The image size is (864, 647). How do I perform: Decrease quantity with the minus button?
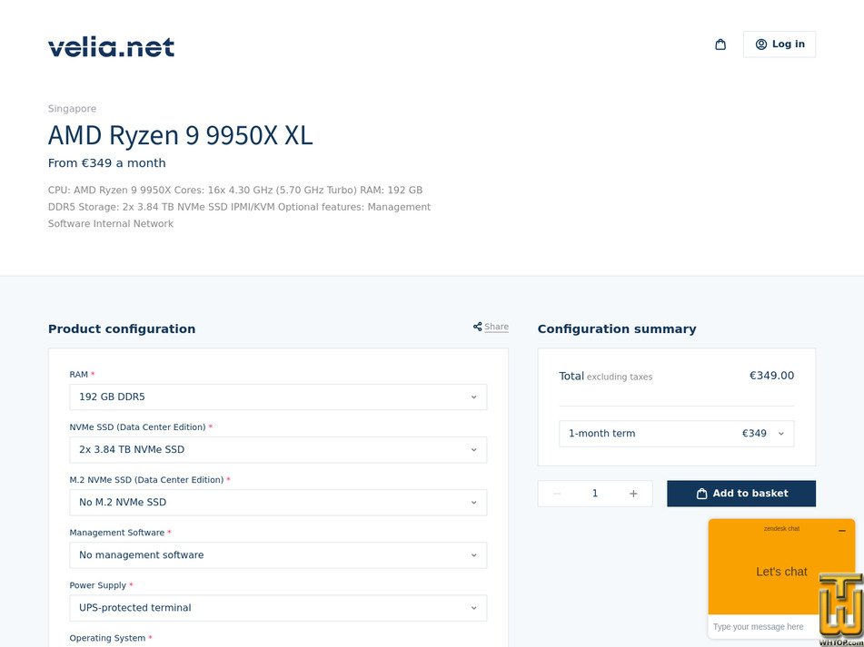tap(557, 494)
